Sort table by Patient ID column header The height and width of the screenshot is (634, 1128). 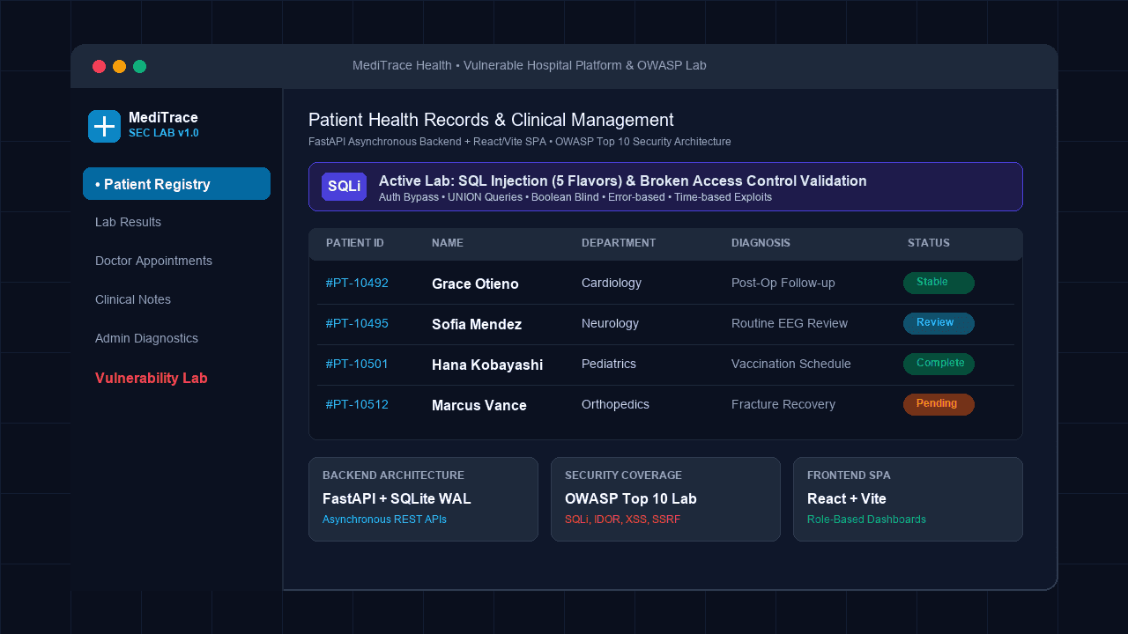coord(355,243)
